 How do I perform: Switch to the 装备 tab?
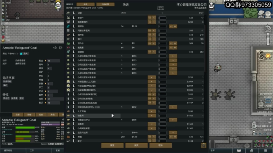tap(29, 115)
